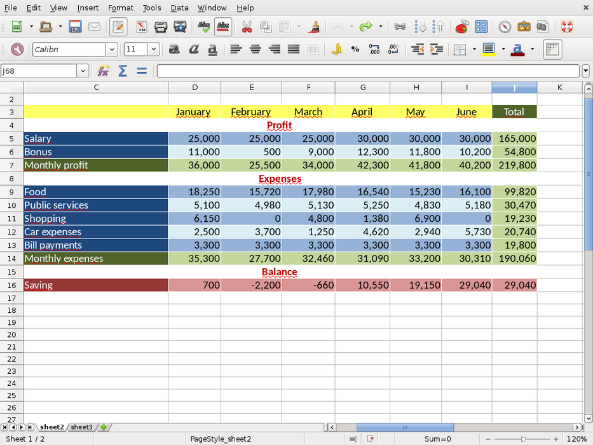This screenshot has height=445, width=593.
Task: Click the Save document icon
Action: tap(76, 27)
